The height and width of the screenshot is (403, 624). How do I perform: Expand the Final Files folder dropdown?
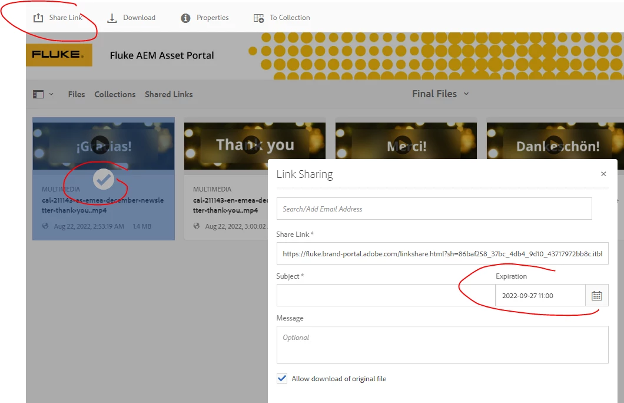(x=466, y=94)
